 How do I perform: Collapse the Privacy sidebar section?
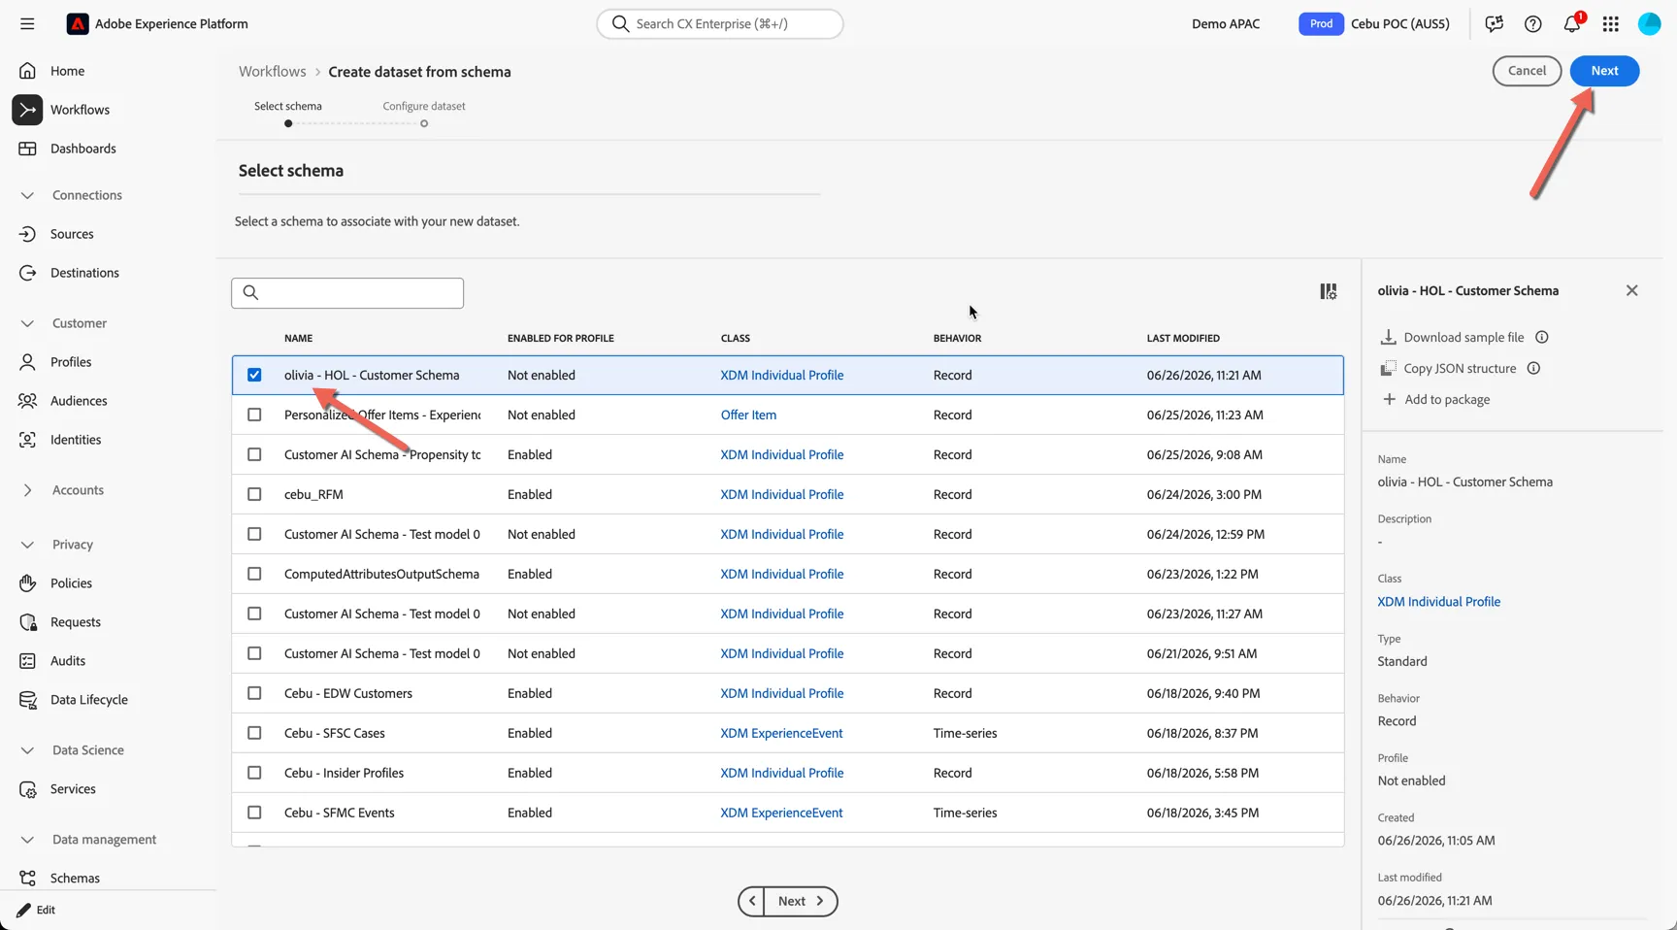pos(27,545)
